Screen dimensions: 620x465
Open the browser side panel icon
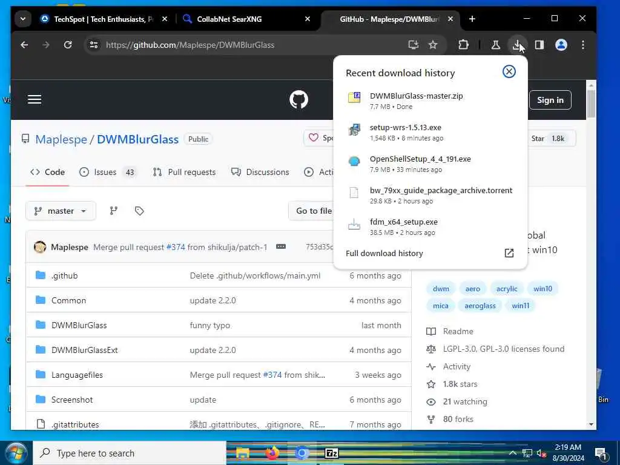point(539,45)
